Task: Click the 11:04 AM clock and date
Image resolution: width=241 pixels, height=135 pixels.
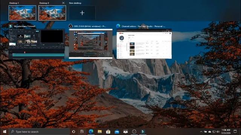Action: click(x=226, y=132)
